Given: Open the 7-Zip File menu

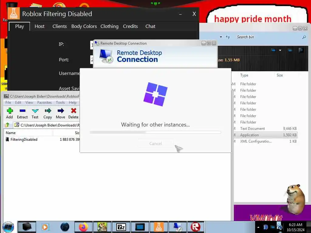Looking at the screenshot, I should click(8, 103).
